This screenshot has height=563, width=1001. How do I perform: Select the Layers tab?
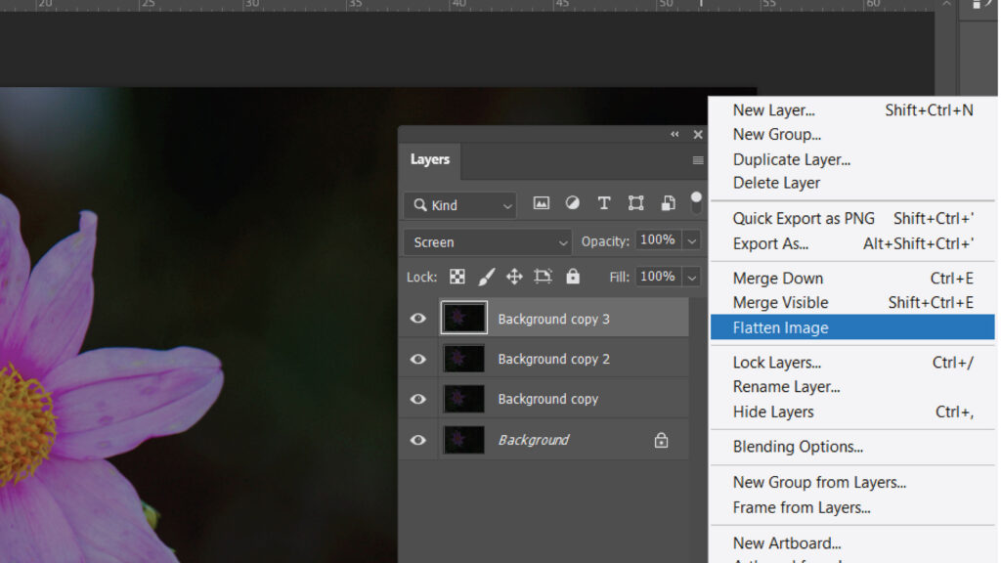pyautogui.click(x=430, y=159)
